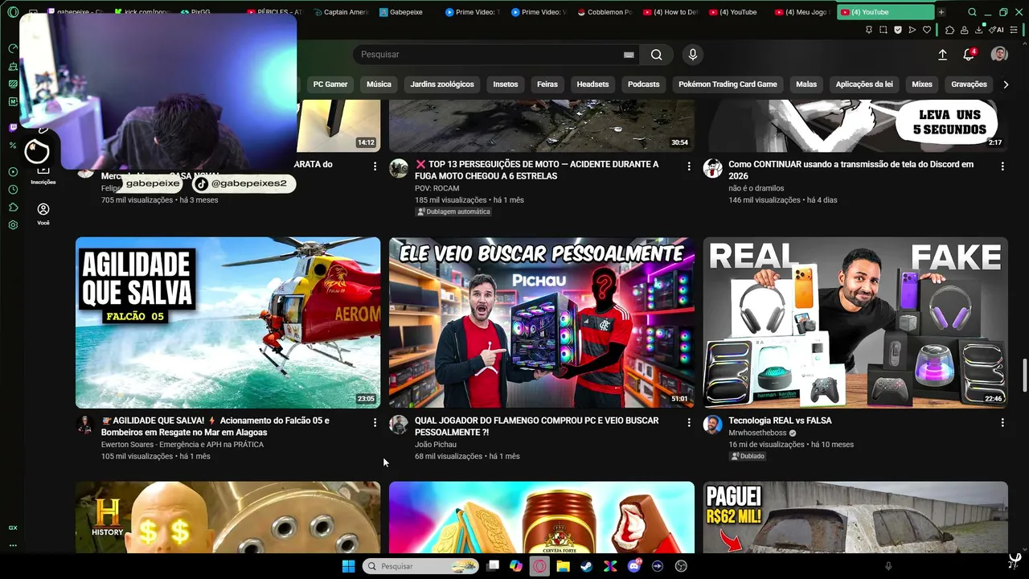The height and width of the screenshot is (579, 1029).
Task: Click the Windows taskbar 'Pesquisar' search box
Action: point(420,566)
